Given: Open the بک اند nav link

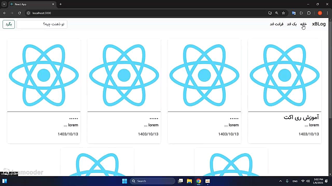Looking at the screenshot, I should 292,24.
